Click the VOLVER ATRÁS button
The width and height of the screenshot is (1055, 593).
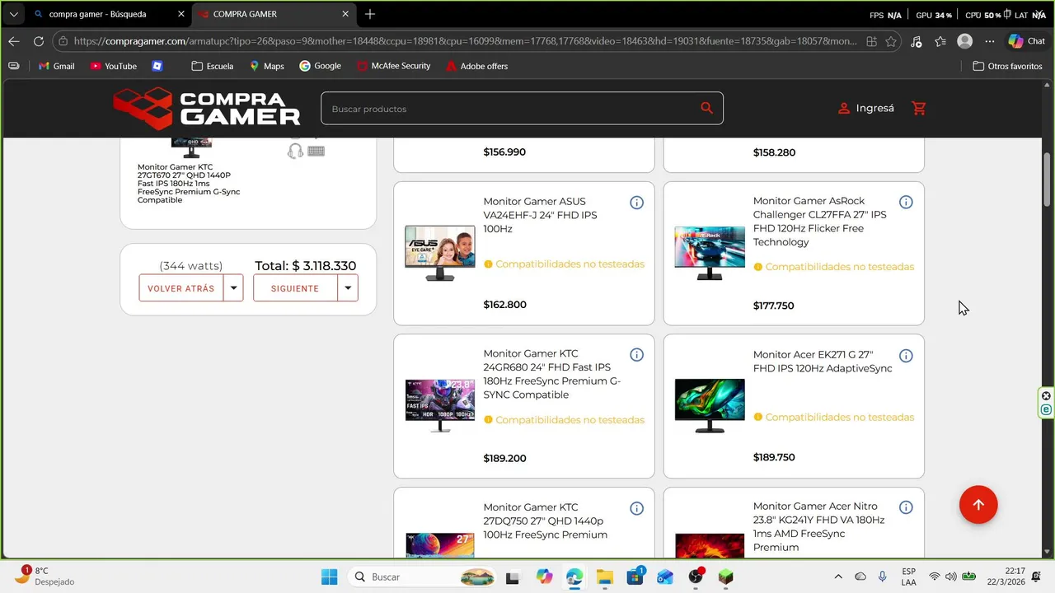pyautogui.click(x=181, y=288)
